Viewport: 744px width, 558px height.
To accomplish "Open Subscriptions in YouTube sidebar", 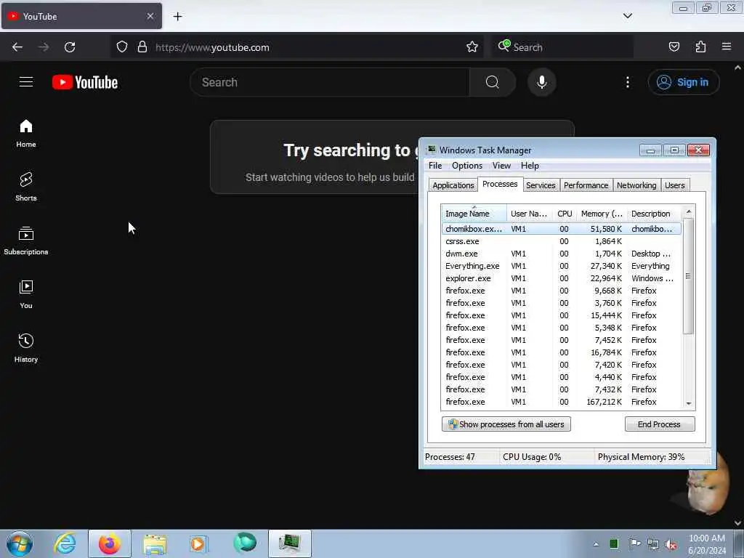I will [x=26, y=240].
